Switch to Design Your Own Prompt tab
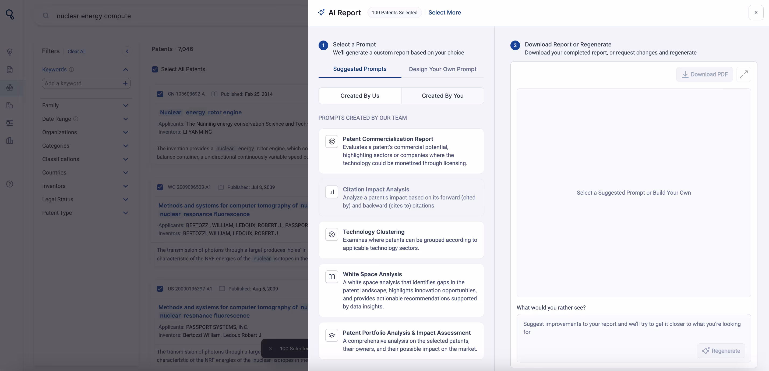Image resolution: width=769 pixels, height=371 pixels. 443,69
